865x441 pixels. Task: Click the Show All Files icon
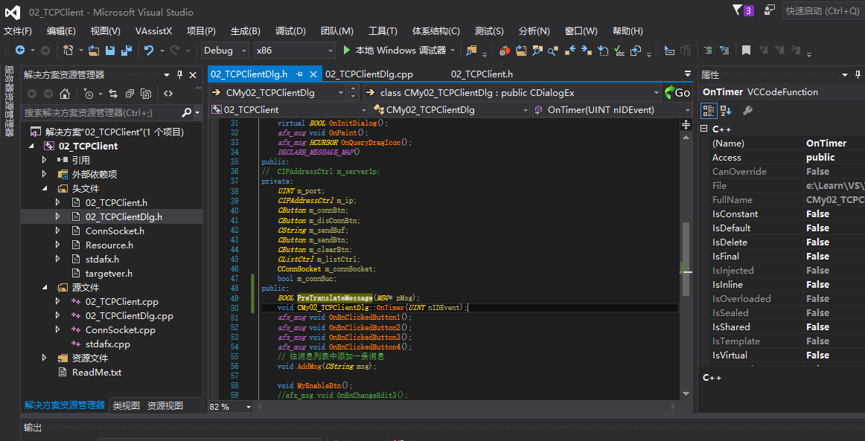[146, 93]
